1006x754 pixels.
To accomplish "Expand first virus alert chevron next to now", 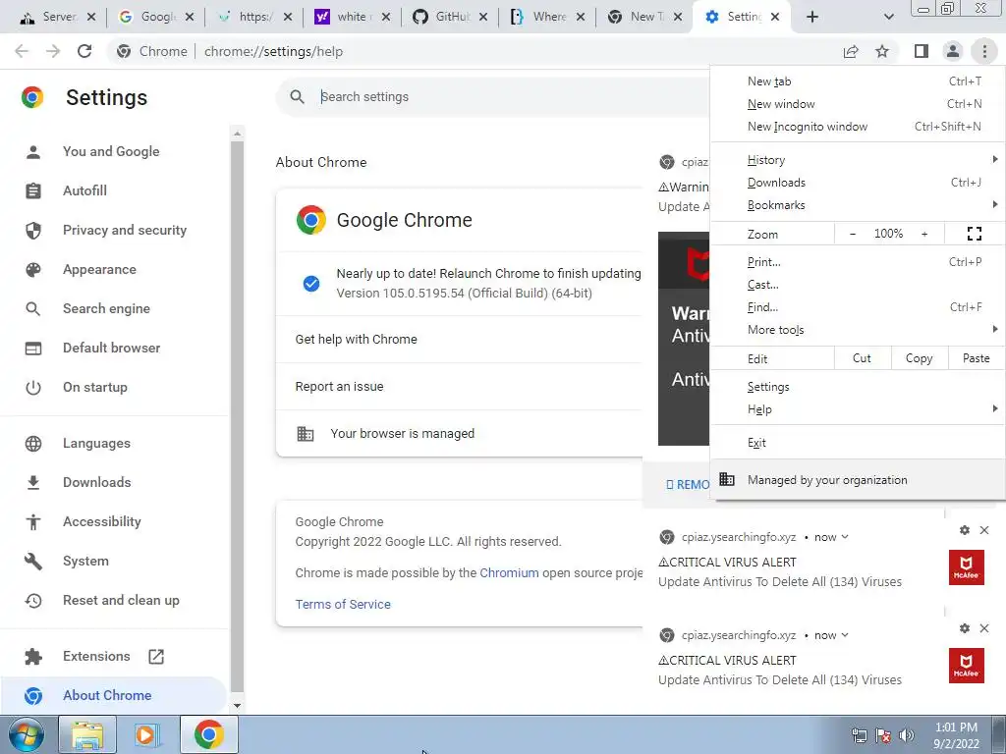I will (845, 537).
